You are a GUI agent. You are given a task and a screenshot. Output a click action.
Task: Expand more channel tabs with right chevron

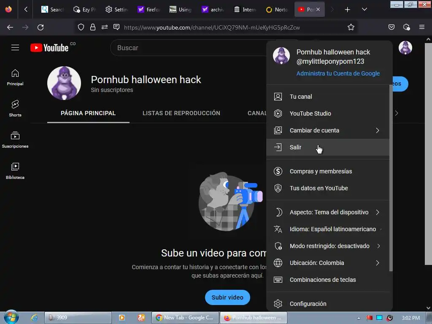coord(397,113)
